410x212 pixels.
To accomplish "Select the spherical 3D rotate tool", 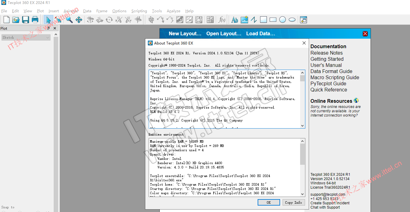I will pos(90,20).
